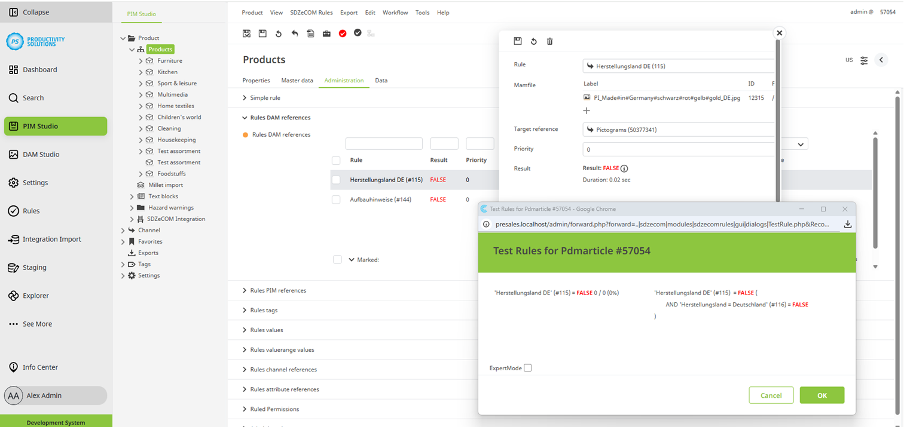904x427 pixels.
Task: Delete the rule using the trash icon
Action: pyautogui.click(x=550, y=41)
